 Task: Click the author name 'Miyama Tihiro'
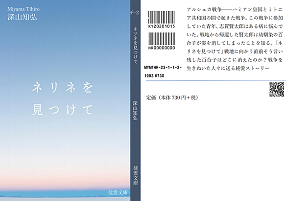click(24, 9)
